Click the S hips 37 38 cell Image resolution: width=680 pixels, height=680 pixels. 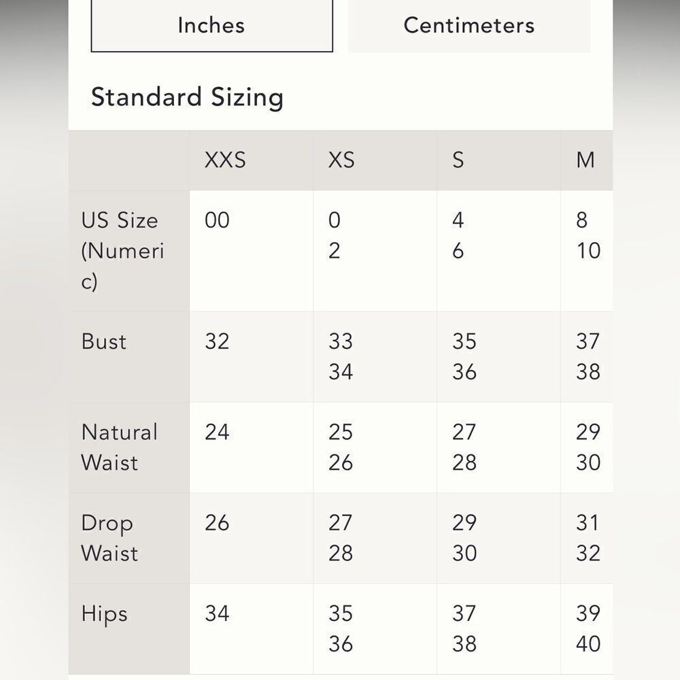(498, 628)
